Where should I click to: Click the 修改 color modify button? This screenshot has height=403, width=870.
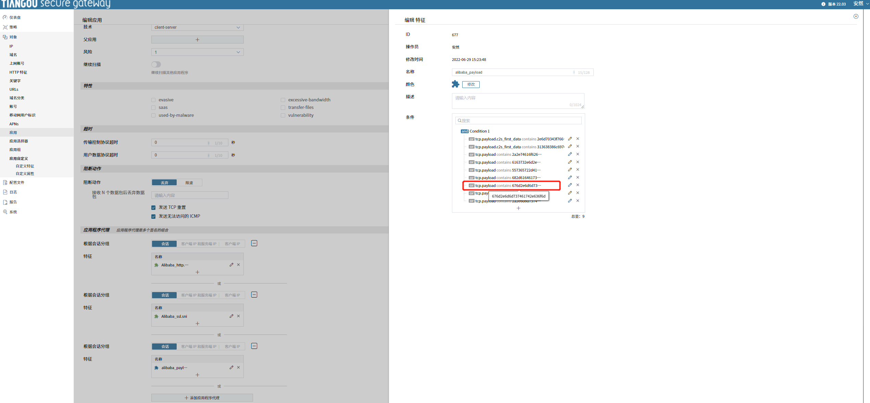(x=471, y=85)
